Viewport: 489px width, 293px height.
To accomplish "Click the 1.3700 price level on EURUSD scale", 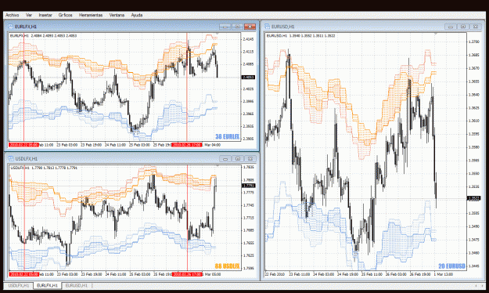I will (x=473, y=42).
